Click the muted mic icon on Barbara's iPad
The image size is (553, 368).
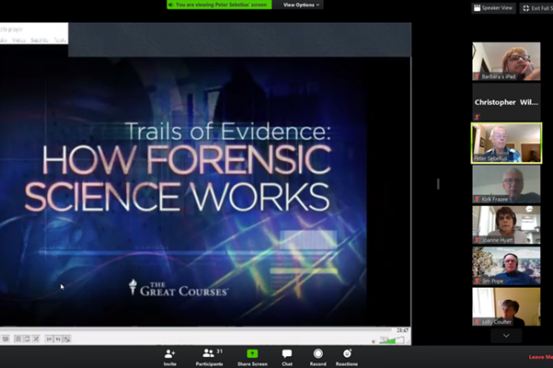[478, 76]
